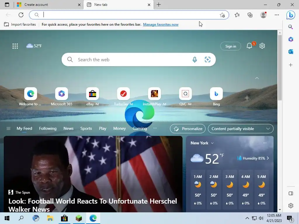
Task: Open the profile avatar icon
Action: tap(263, 15)
